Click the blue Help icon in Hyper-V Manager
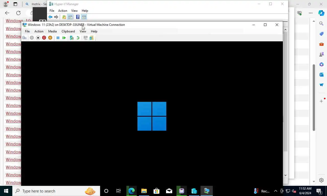This screenshot has height=196, width=327. click(x=78, y=17)
